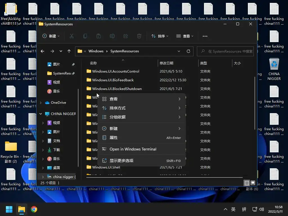Select Recycle Bin - 副本 (2) desktop folder
The image size is (288, 216).
pos(11,152)
